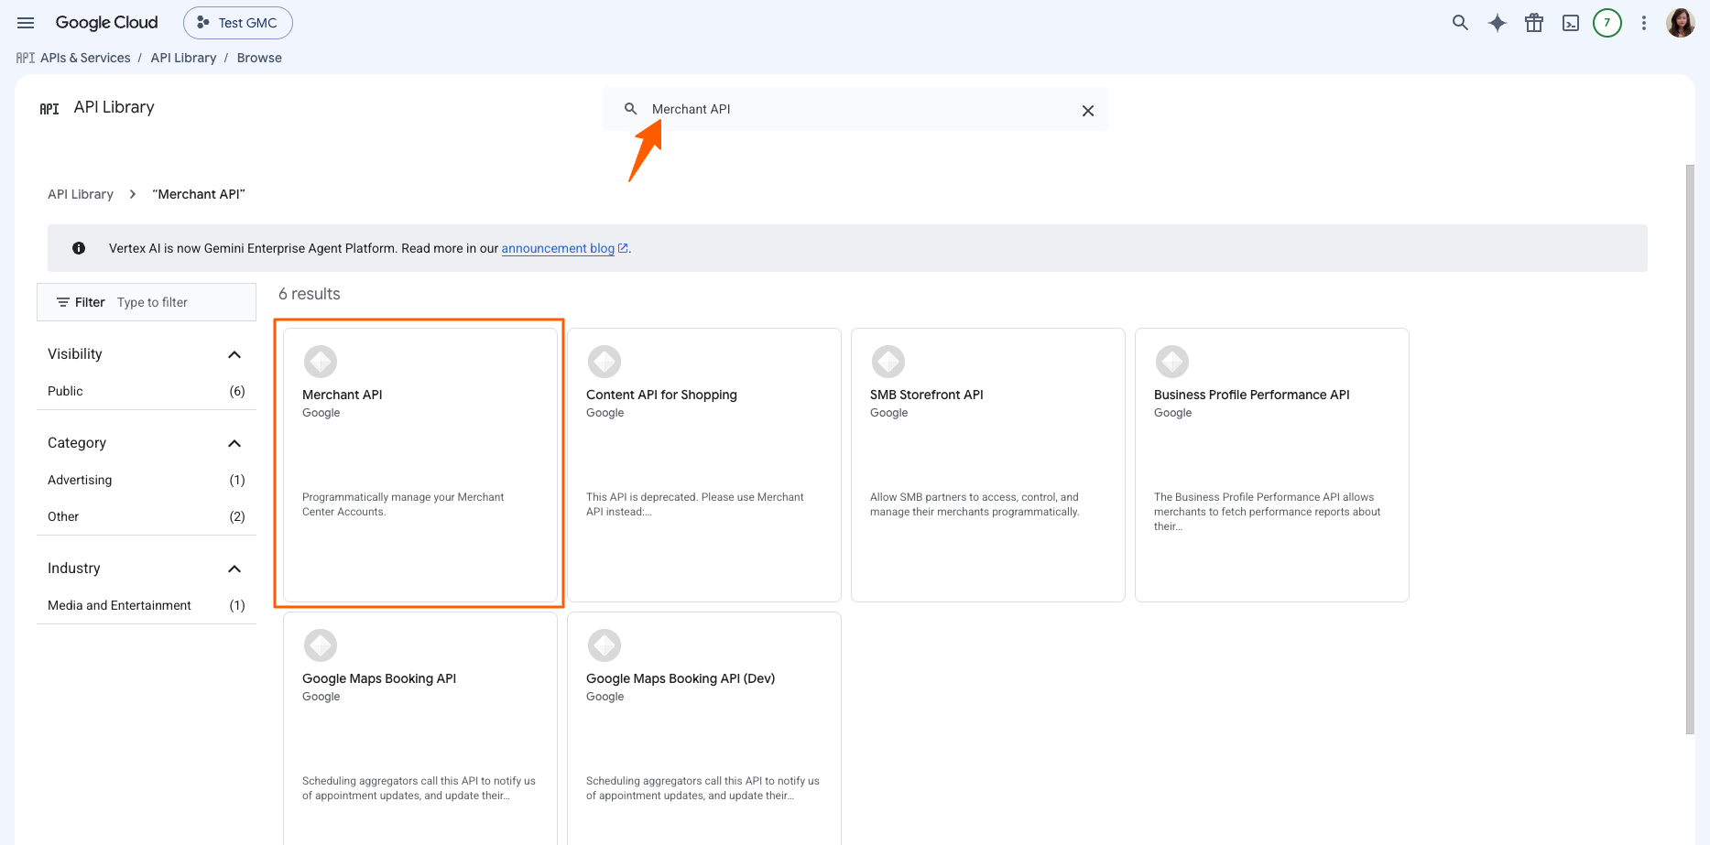The image size is (1710, 845).
Task: Filter by Media and Entertainment industry
Action: coord(147,605)
